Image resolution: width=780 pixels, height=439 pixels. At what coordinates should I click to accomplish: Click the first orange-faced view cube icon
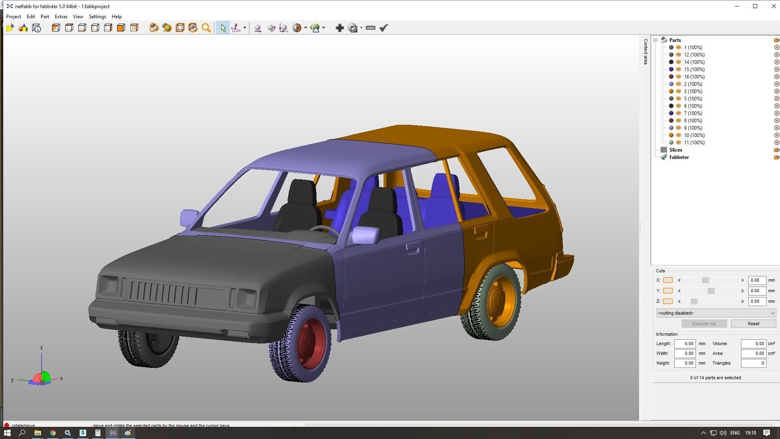click(56, 28)
